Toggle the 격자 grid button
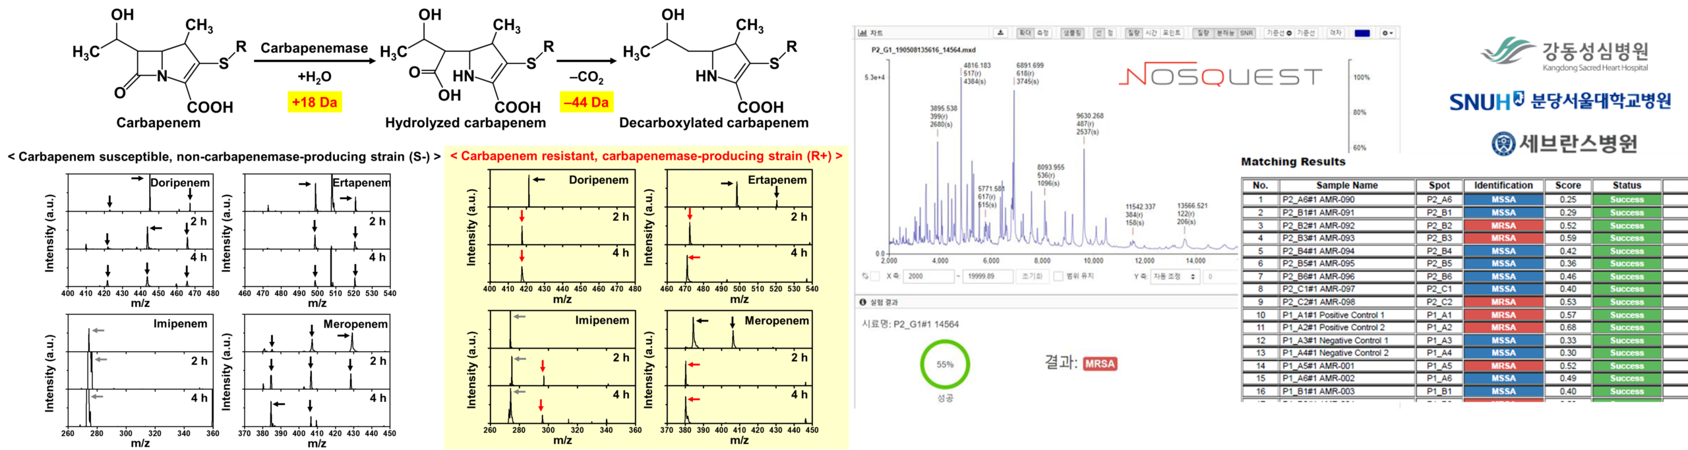This screenshot has width=1688, height=450. tap(1335, 33)
